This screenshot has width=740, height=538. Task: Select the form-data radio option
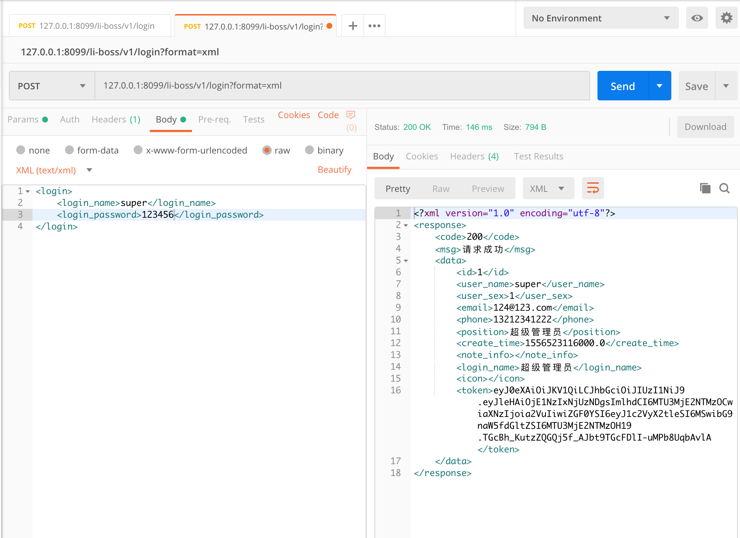click(69, 150)
